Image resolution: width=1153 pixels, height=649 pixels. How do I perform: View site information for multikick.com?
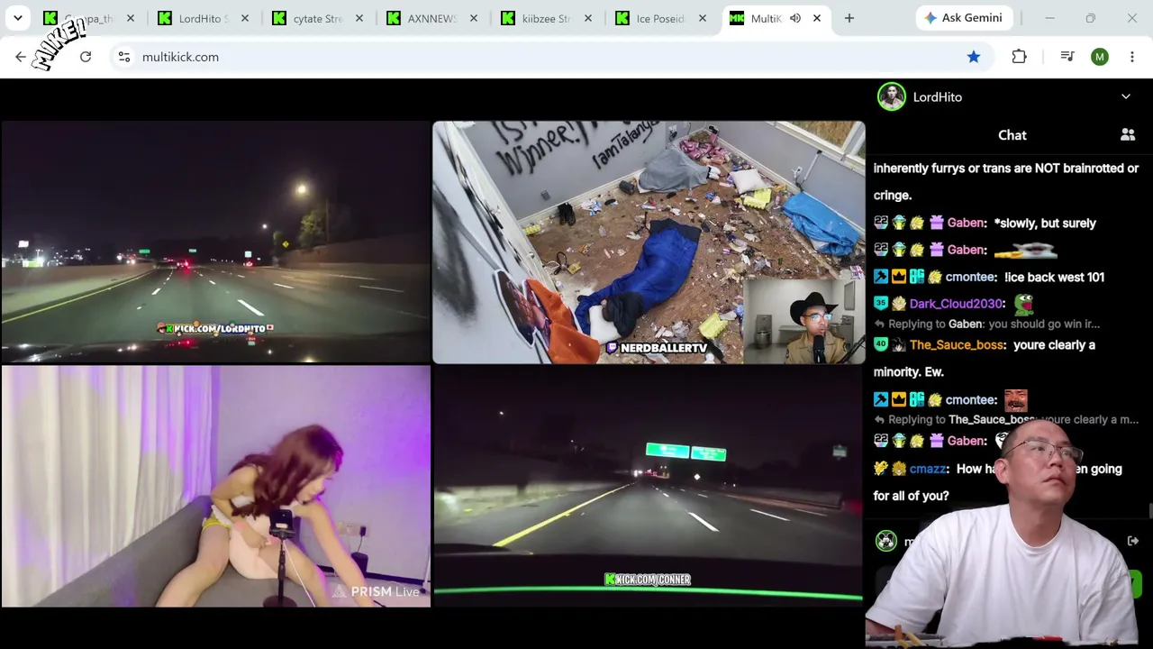coord(124,57)
